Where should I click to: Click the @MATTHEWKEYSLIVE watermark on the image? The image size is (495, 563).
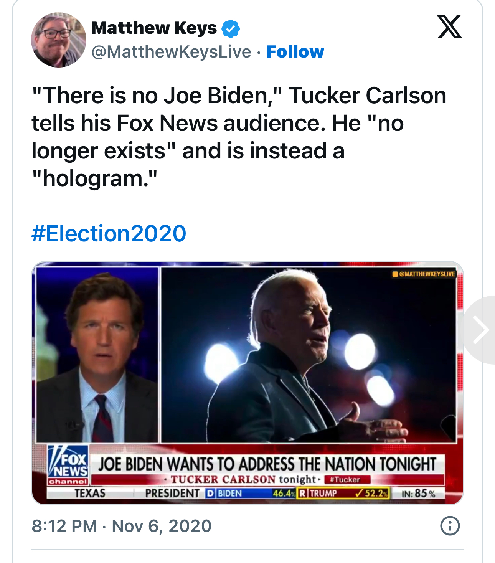click(x=424, y=274)
